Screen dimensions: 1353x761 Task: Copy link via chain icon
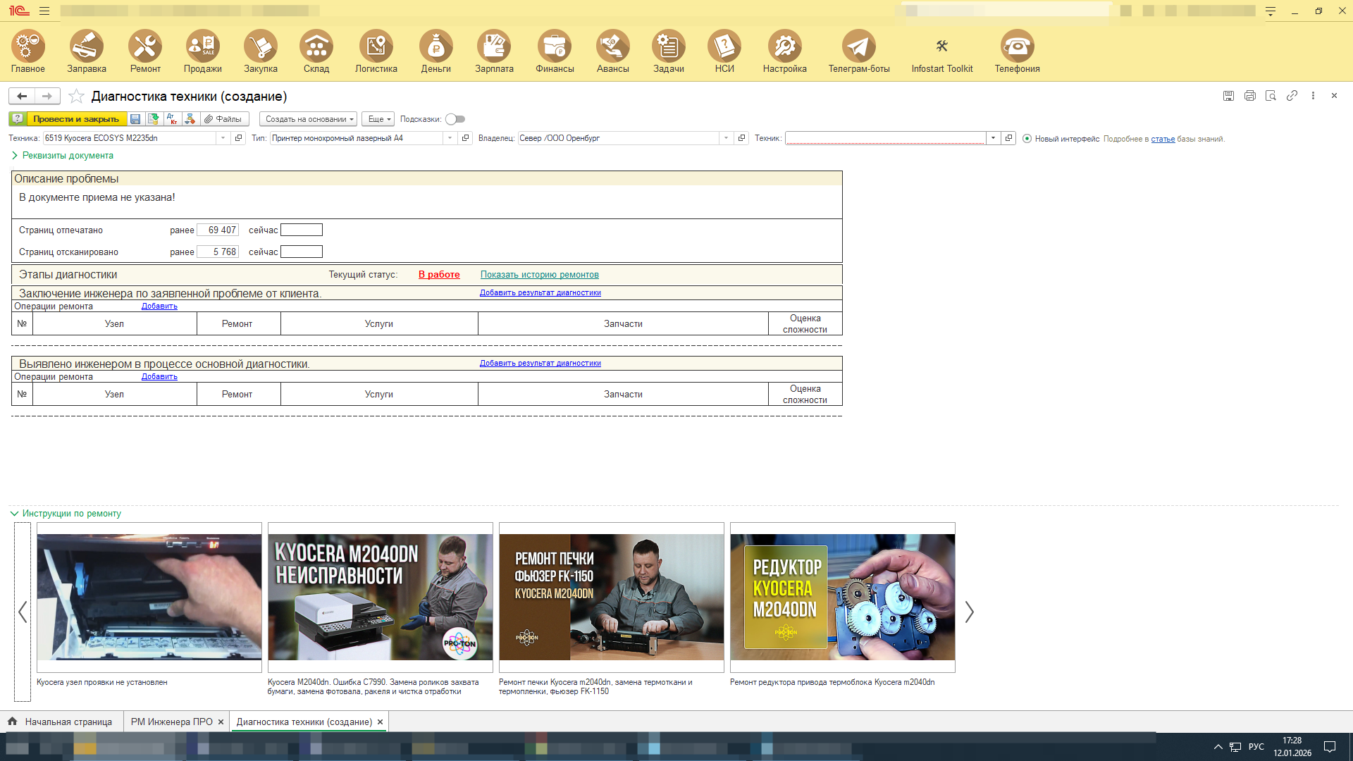(x=1292, y=96)
